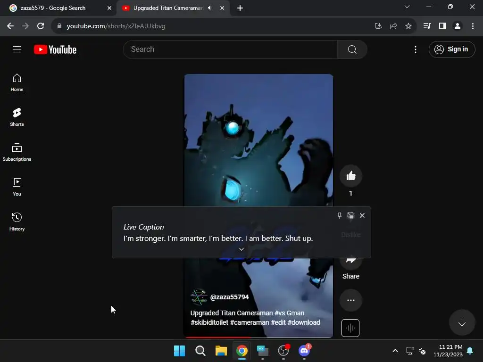The image size is (483, 362).
Task: Open Home in the YouTube sidebar
Action: 17,82
